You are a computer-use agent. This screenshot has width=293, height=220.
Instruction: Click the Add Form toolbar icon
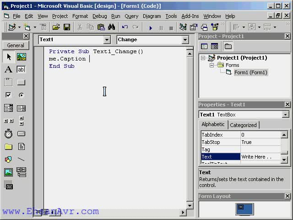[27, 27]
